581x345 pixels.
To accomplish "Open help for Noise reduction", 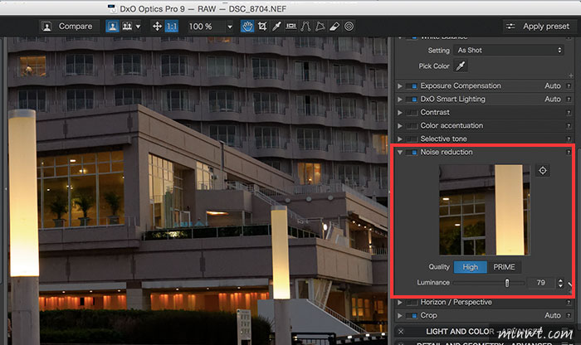I will 569,152.
